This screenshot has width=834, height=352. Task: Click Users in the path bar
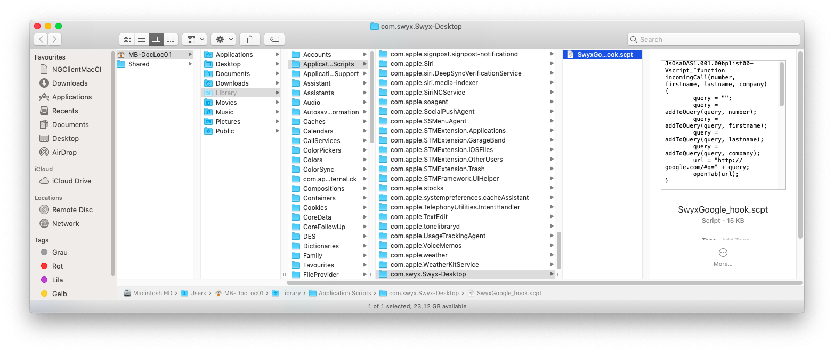click(198, 293)
